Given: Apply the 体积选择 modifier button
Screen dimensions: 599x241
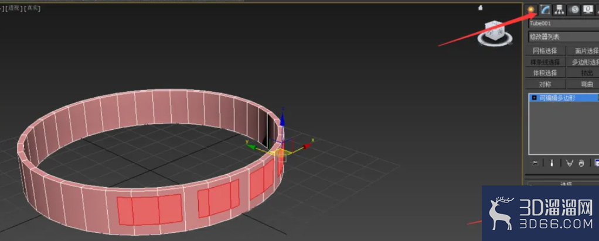Looking at the screenshot, I should 545,73.
